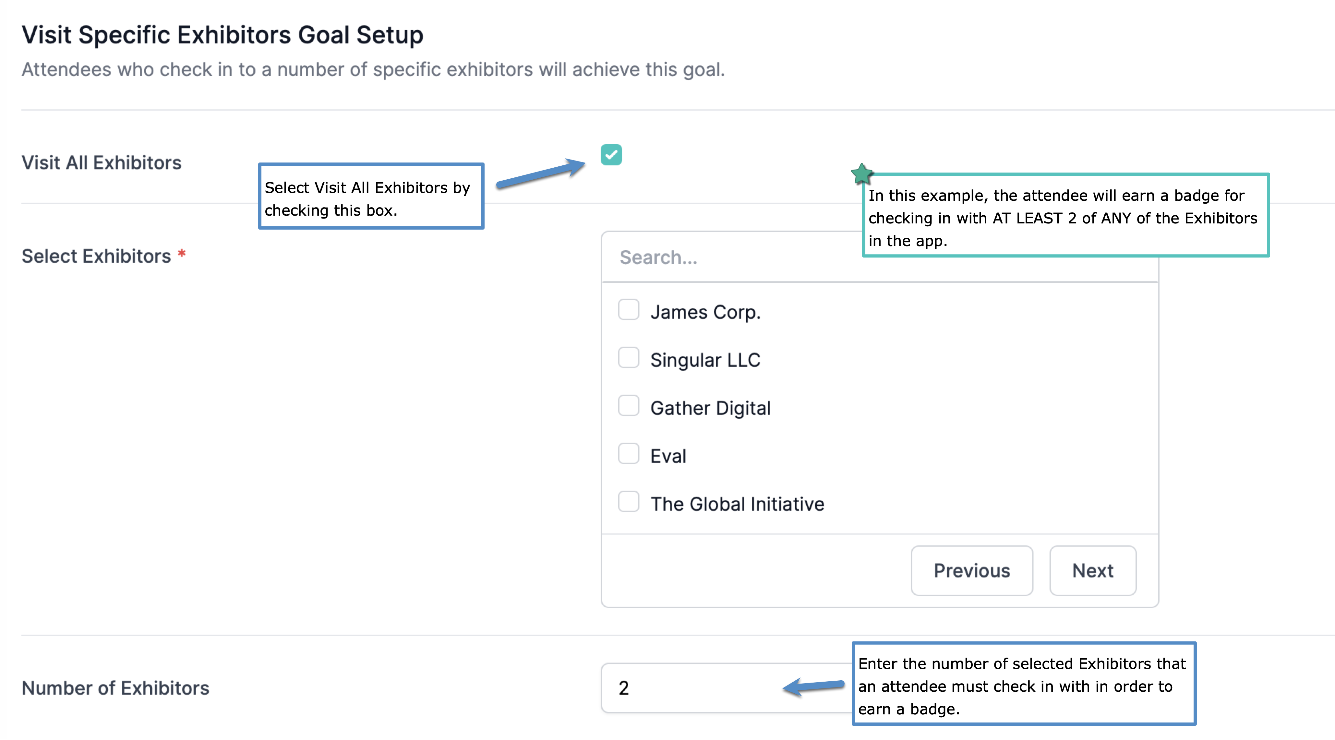Click the Visit All Exhibitors label
1335x740 pixels.
[x=102, y=163]
